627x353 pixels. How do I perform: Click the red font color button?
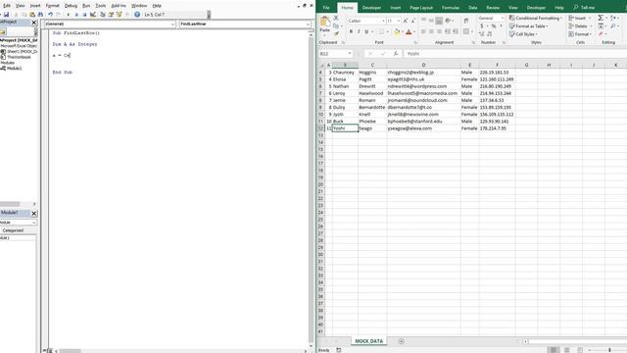point(409,32)
